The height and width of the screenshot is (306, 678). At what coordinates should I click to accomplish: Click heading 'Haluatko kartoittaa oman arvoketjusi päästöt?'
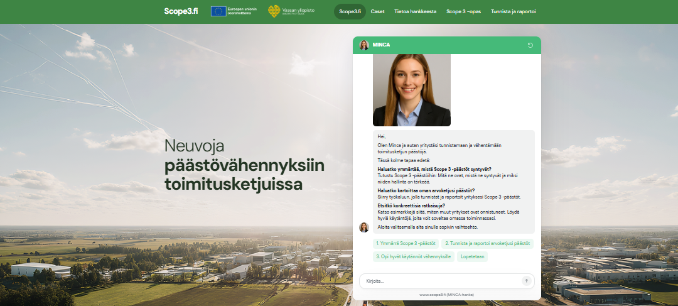(426, 190)
